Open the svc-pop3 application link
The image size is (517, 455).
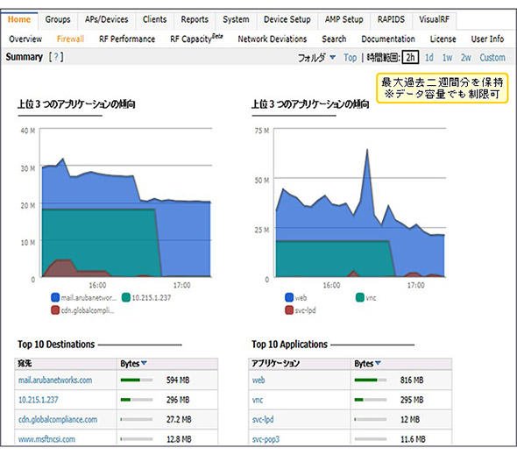[266, 439]
